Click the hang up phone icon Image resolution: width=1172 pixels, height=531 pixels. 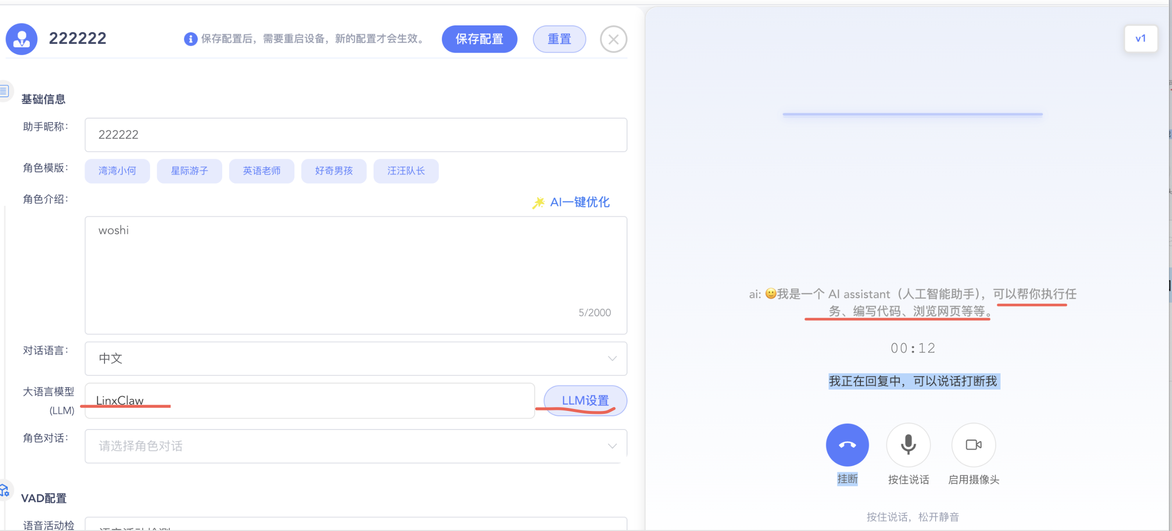click(x=847, y=445)
